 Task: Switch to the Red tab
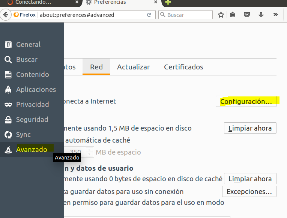coord(96,67)
